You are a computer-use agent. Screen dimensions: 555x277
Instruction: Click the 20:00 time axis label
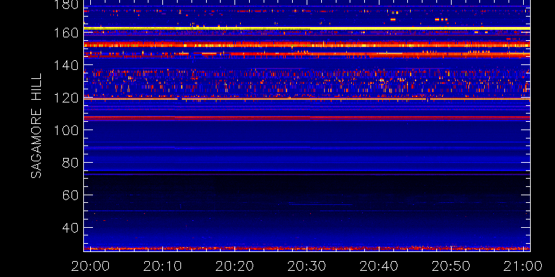click(x=90, y=266)
